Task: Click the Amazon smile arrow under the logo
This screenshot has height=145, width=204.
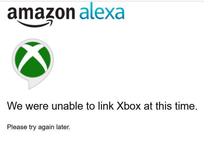Action: pos(35,24)
